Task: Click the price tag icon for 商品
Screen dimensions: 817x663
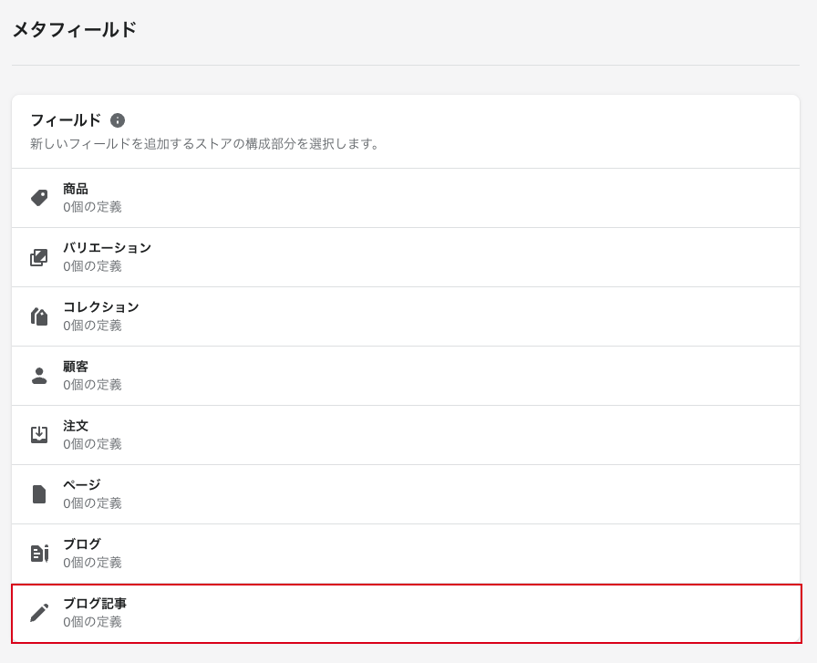Action: 39,198
